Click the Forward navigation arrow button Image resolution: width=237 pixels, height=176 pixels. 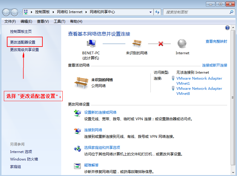pos(15,12)
